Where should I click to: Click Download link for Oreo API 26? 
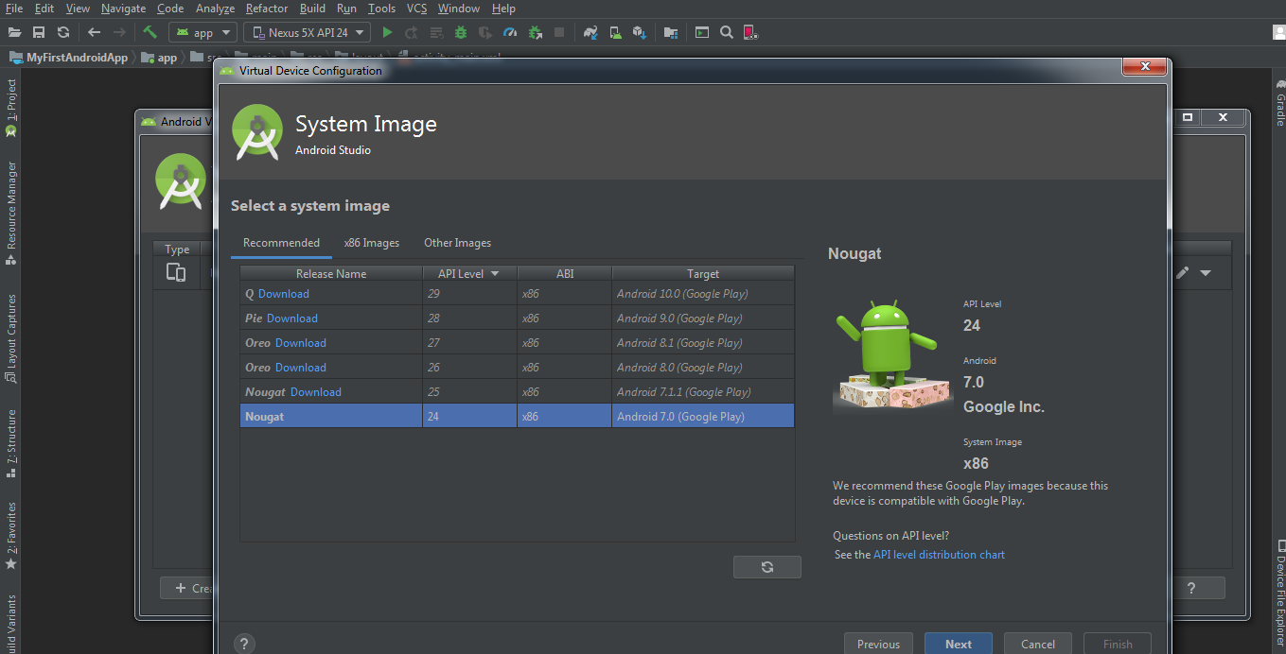[x=301, y=368]
